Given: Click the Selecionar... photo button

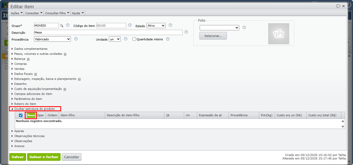Looking at the screenshot, I should coord(213,36).
